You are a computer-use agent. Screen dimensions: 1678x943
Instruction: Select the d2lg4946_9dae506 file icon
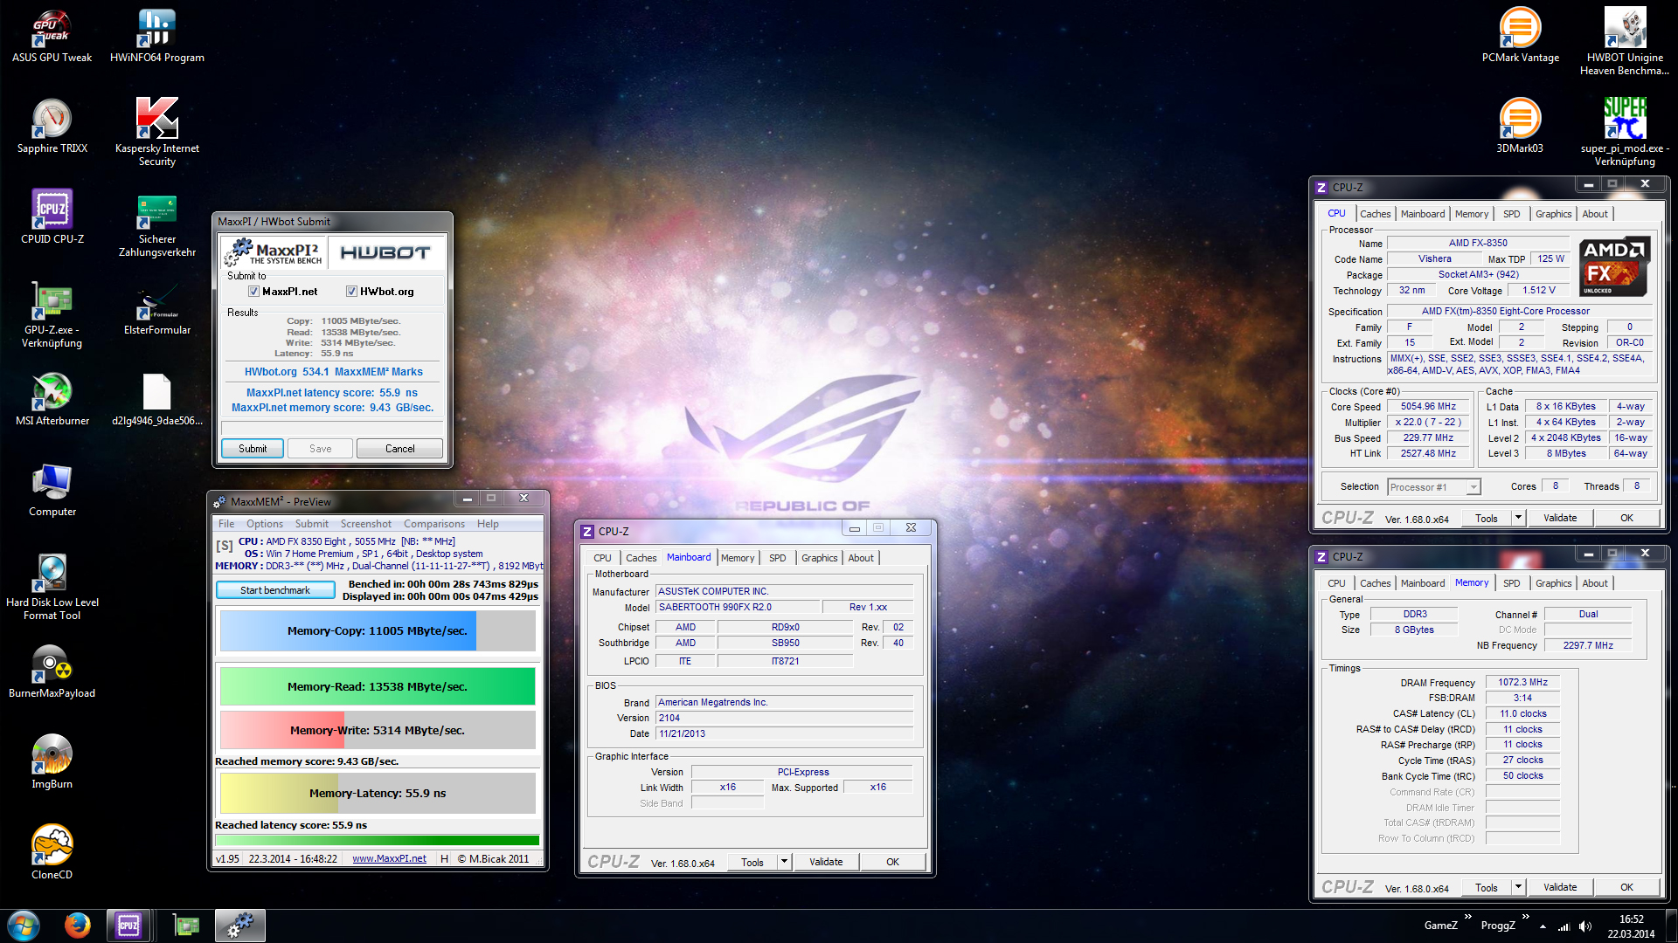pyautogui.click(x=157, y=399)
